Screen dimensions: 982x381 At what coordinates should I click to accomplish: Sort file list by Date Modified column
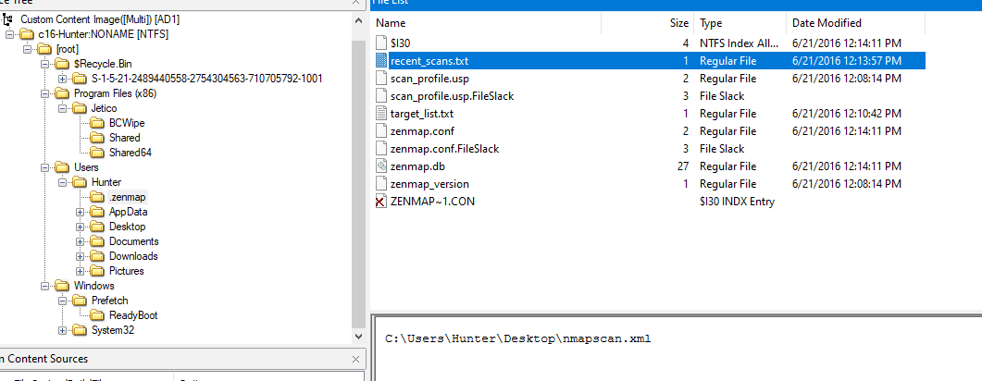coord(827,23)
